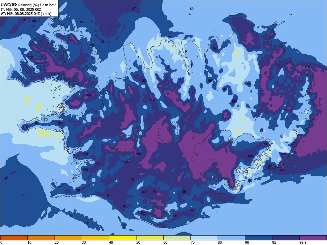This screenshot has height=245, width=327.
Task: Click the '0' legend scale label
Action: 1,242
